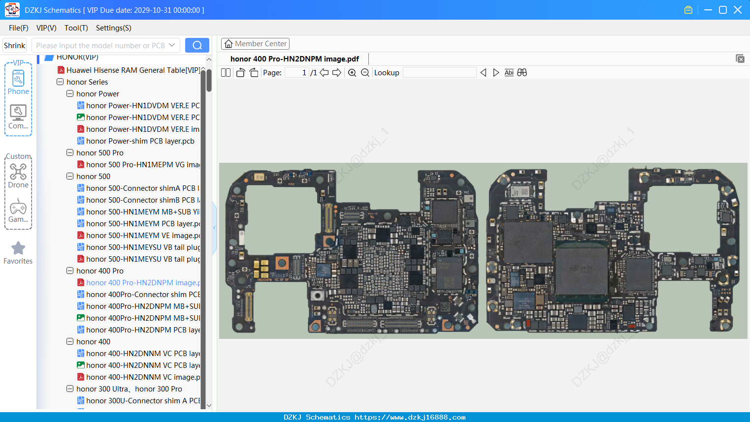The height and width of the screenshot is (422, 750).
Task: Open the Phone VIP category
Action: [18, 82]
